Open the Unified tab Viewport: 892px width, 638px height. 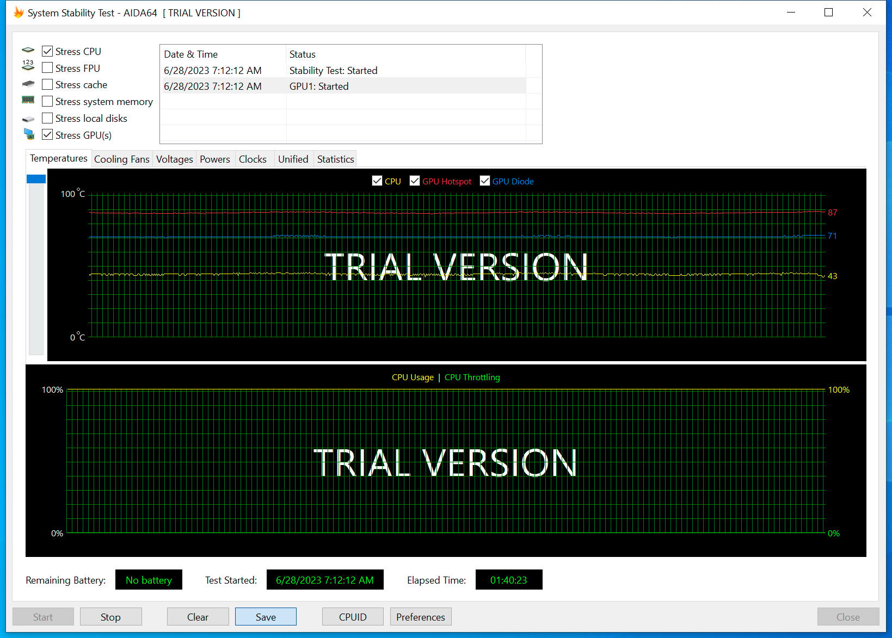[293, 159]
